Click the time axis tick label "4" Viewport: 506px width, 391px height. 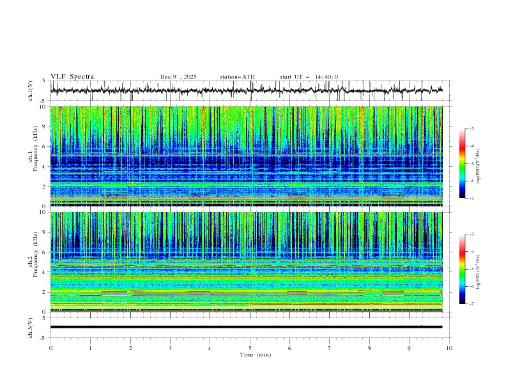[x=210, y=348]
